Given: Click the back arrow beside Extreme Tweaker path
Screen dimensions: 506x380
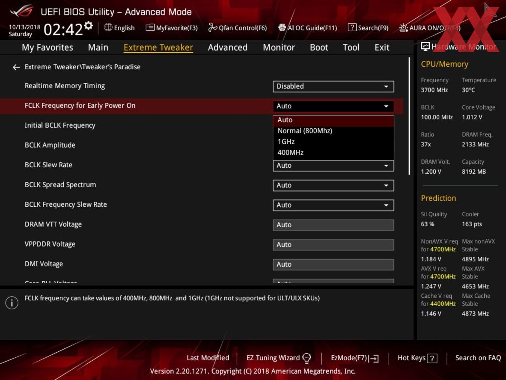Looking at the screenshot, I should pyautogui.click(x=16, y=67).
